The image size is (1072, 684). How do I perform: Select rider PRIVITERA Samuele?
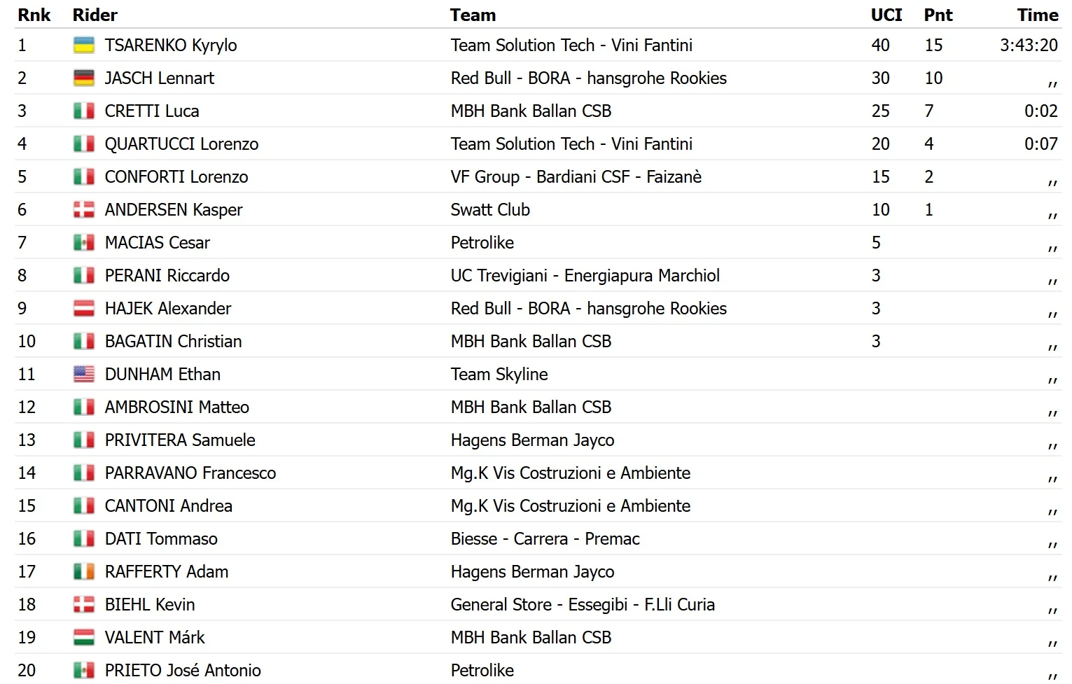click(x=180, y=440)
